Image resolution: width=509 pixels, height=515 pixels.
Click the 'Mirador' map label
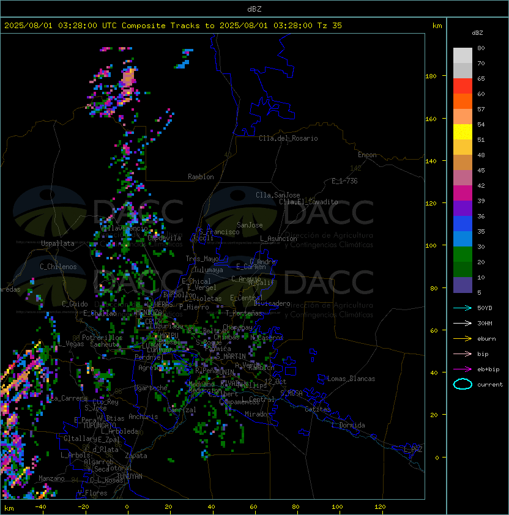(x=258, y=414)
